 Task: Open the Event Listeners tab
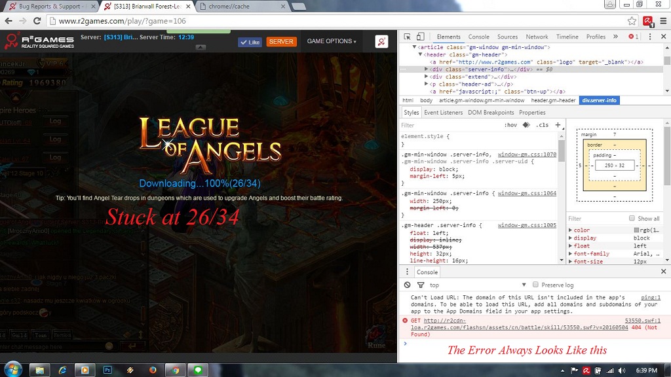click(x=443, y=113)
